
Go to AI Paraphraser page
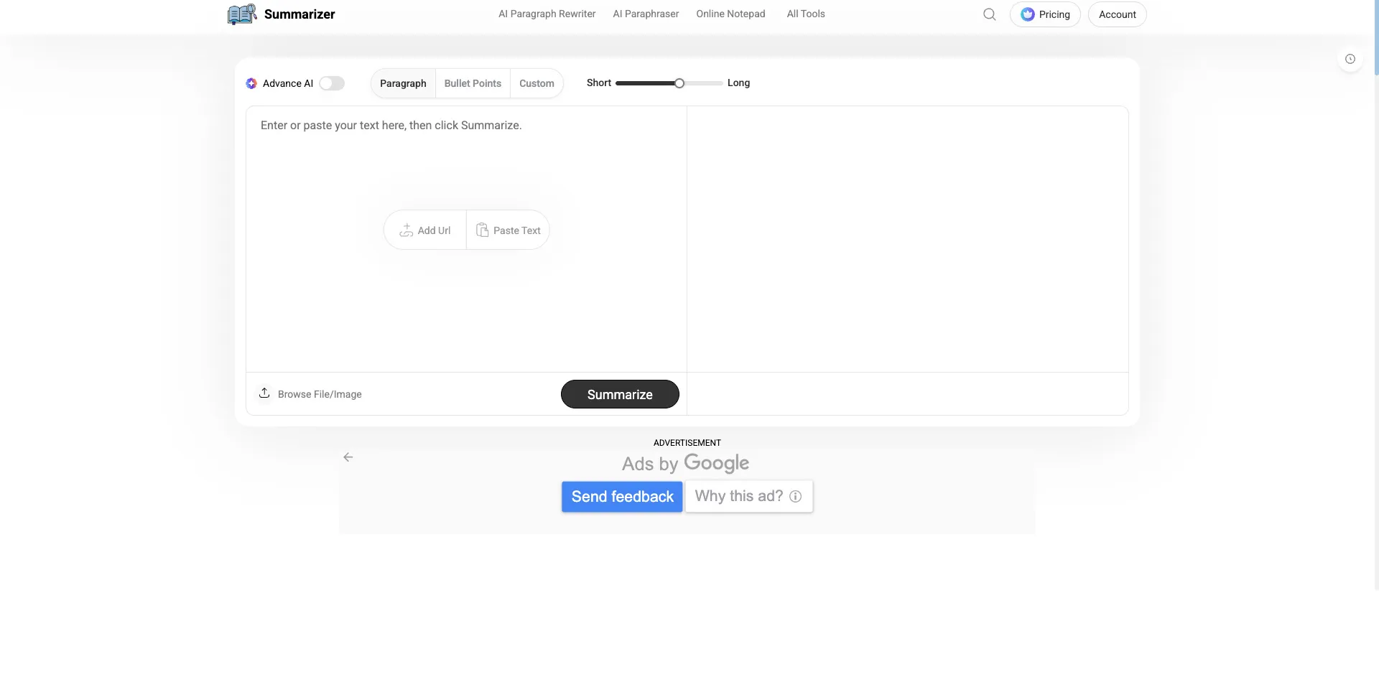pos(646,14)
